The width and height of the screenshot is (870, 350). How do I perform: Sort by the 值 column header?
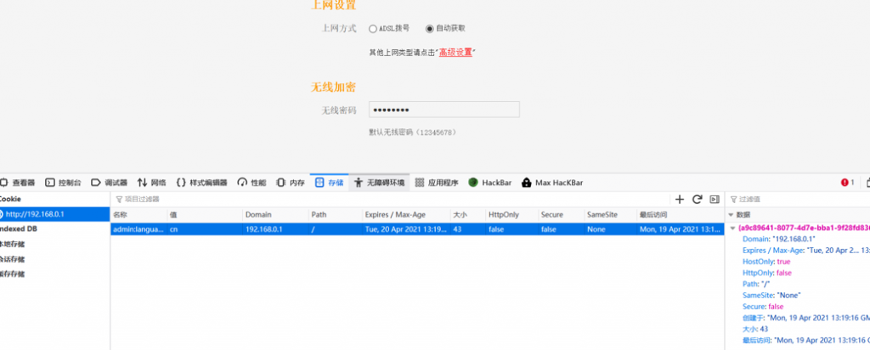pos(205,215)
